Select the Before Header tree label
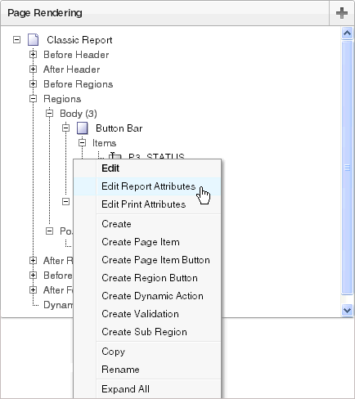355x399 pixels. [76, 55]
